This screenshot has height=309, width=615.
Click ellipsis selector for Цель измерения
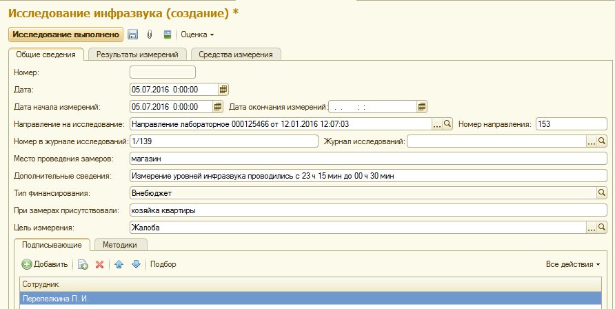[x=591, y=227]
